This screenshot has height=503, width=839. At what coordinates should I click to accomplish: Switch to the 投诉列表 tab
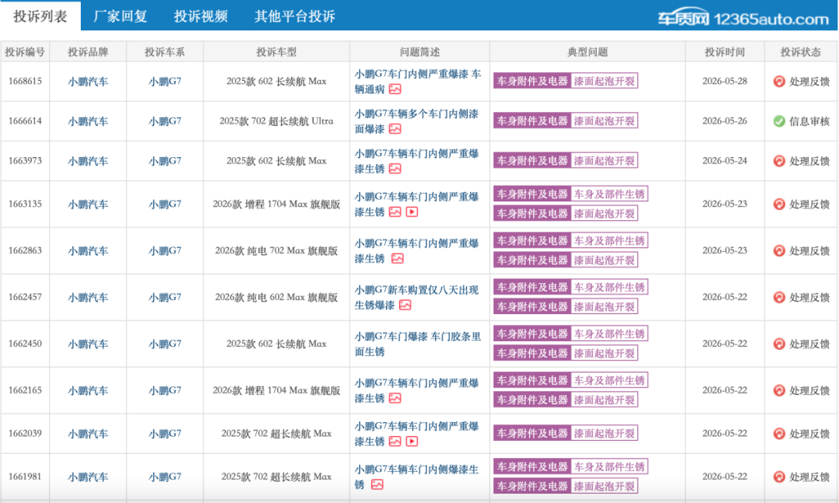(x=40, y=16)
